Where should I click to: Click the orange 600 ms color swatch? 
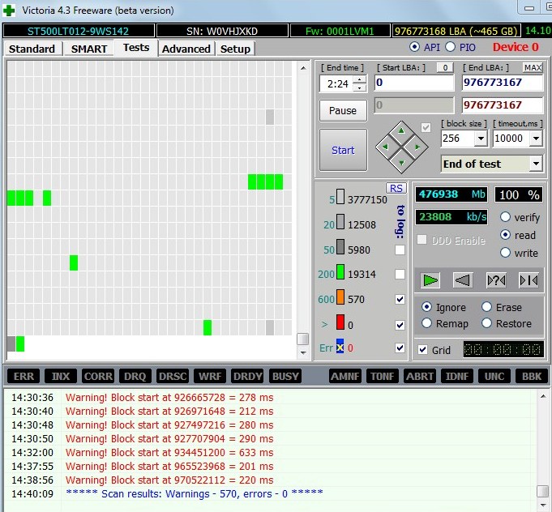[x=340, y=299]
